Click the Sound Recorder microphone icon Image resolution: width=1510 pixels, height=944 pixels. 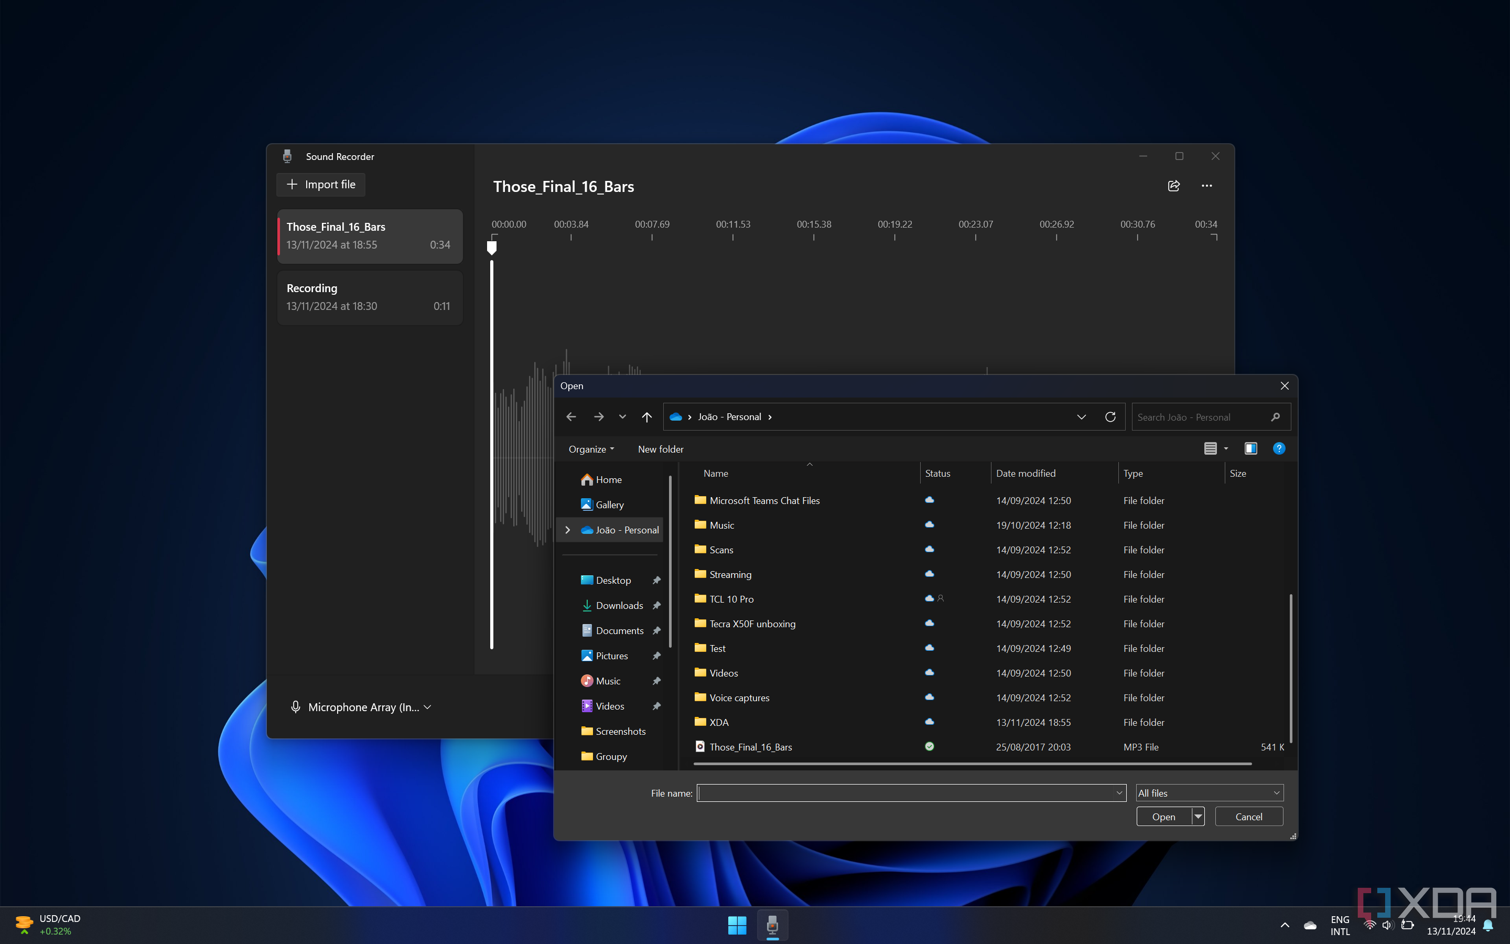tap(287, 156)
